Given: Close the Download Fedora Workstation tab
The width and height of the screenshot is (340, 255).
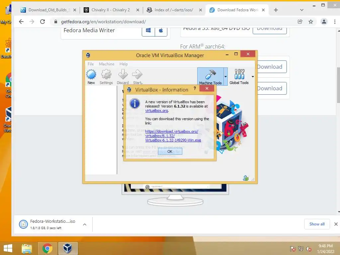Looking at the screenshot, I should tap(263, 10).
